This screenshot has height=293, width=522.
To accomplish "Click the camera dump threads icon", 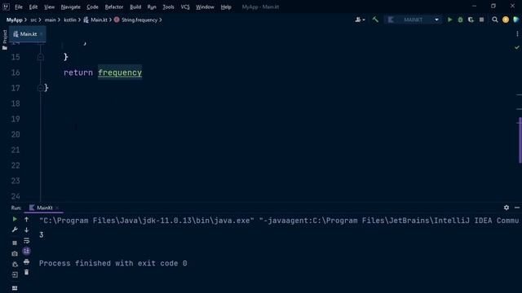I will pyautogui.click(x=15, y=254).
